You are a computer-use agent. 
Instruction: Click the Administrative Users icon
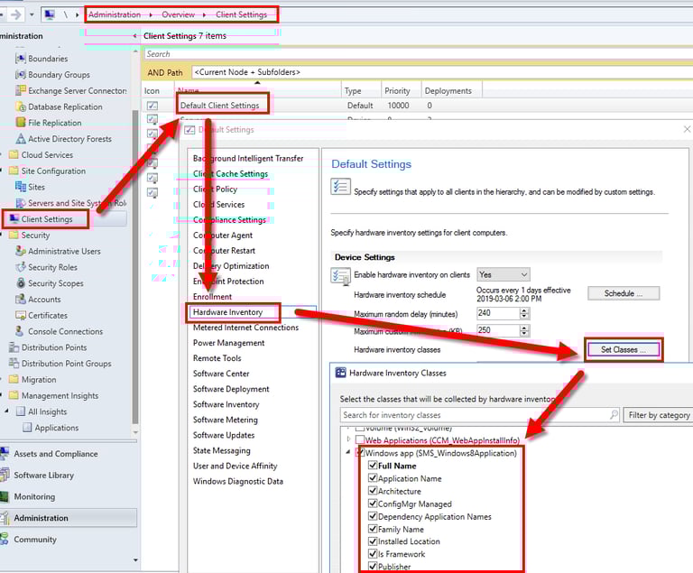point(21,251)
